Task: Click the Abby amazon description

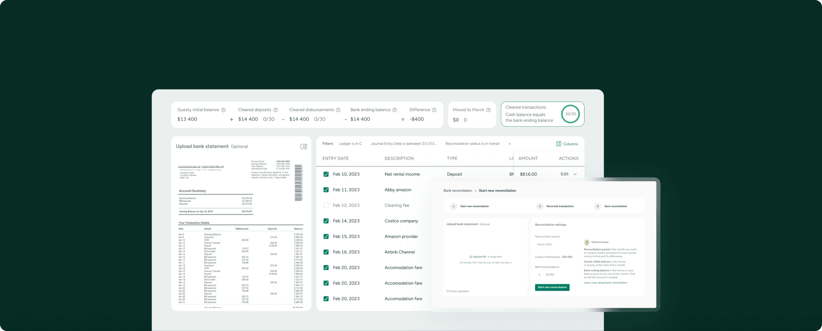Action: pyautogui.click(x=398, y=190)
